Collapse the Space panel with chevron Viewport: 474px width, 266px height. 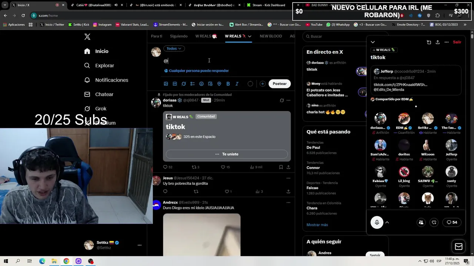373,42
